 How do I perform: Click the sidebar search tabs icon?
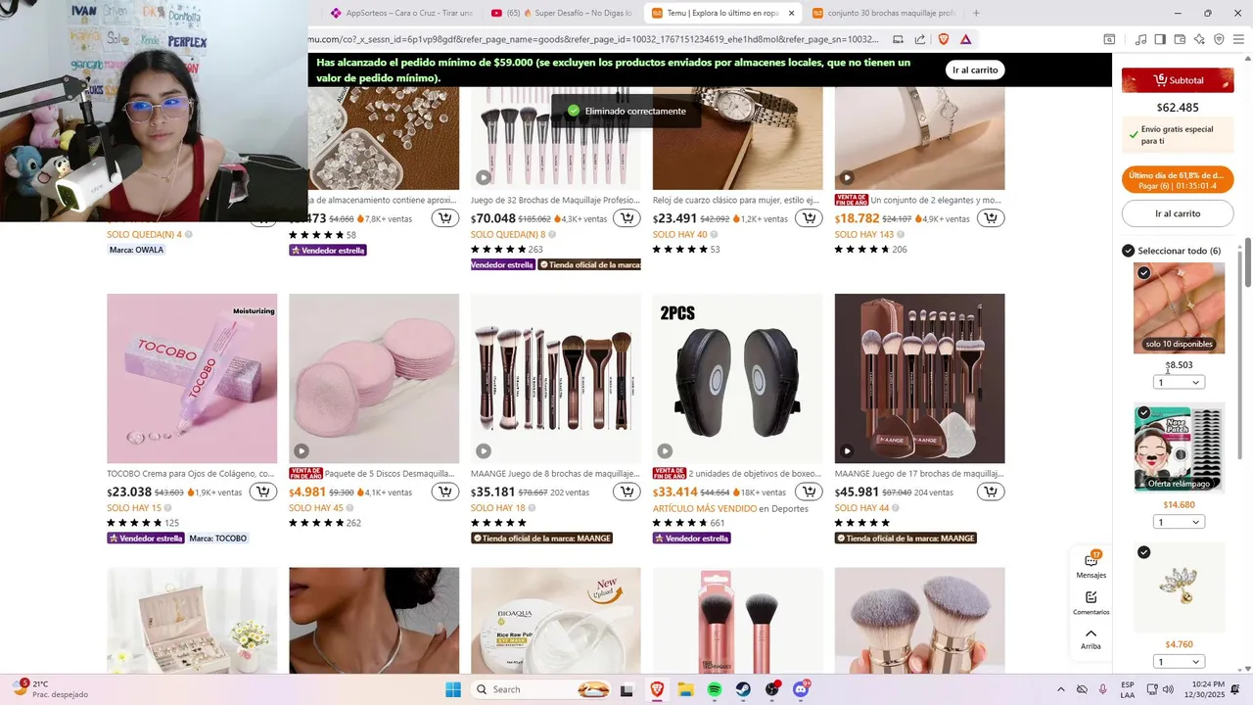point(1109,39)
